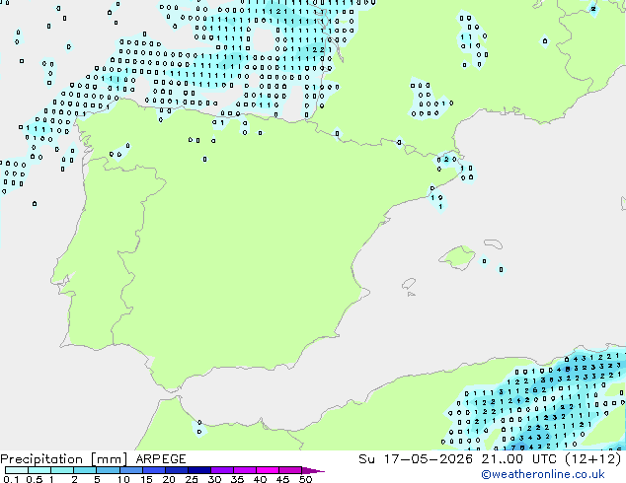The height and width of the screenshot is (483, 626).
Task: Click the Menorca island outline
Action: (x=494, y=243)
